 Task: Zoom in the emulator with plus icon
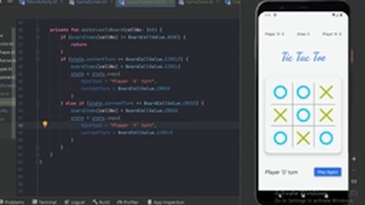tap(354, 159)
